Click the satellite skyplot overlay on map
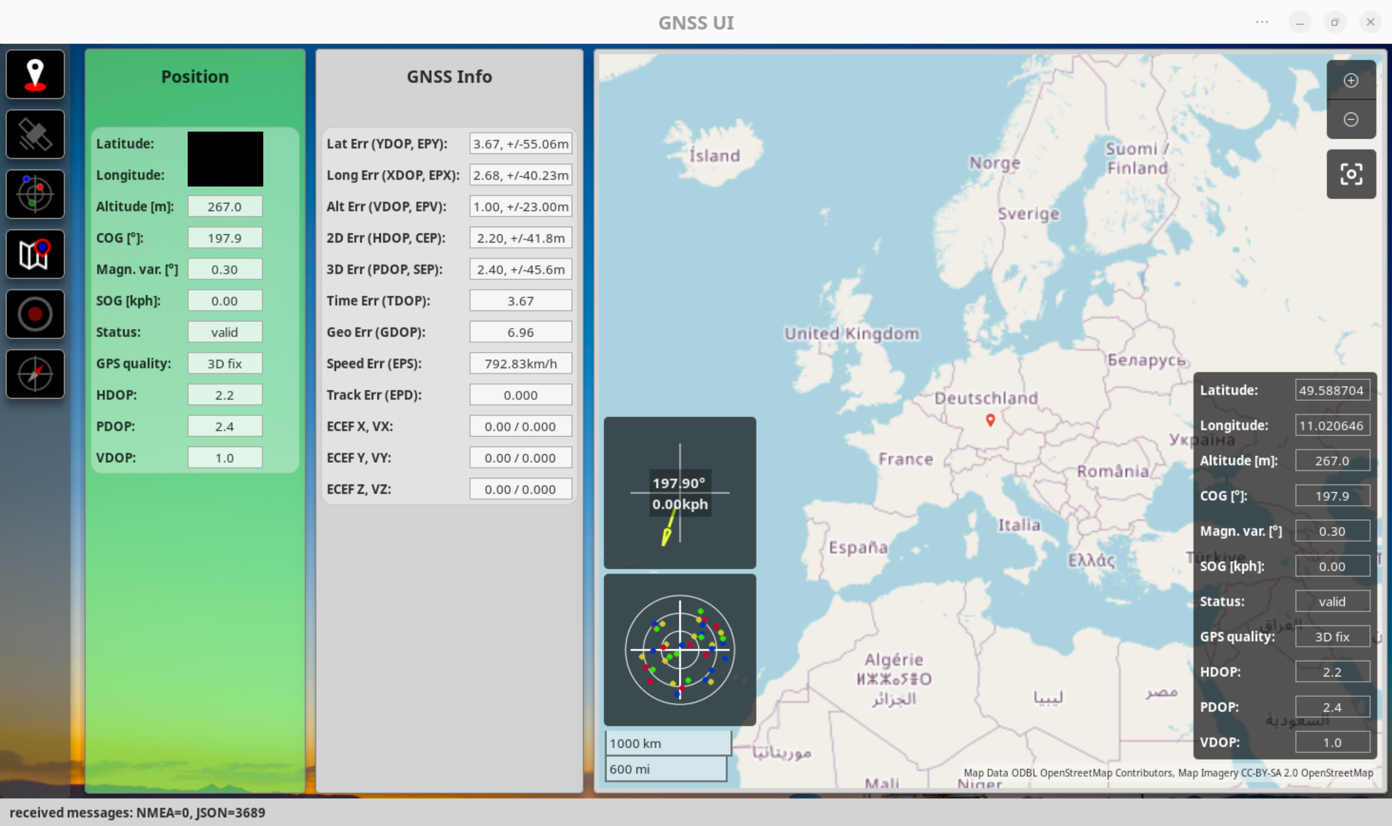This screenshot has width=1392, height=826. tap(679, 650)
